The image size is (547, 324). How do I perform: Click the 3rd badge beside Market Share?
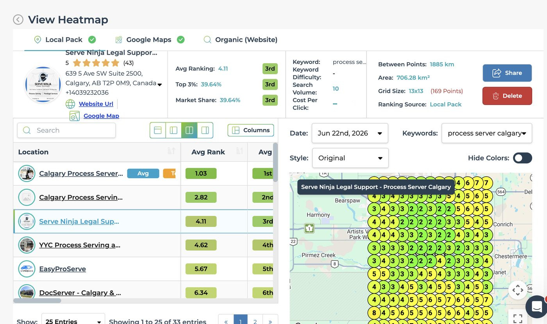tap(270, 100)
